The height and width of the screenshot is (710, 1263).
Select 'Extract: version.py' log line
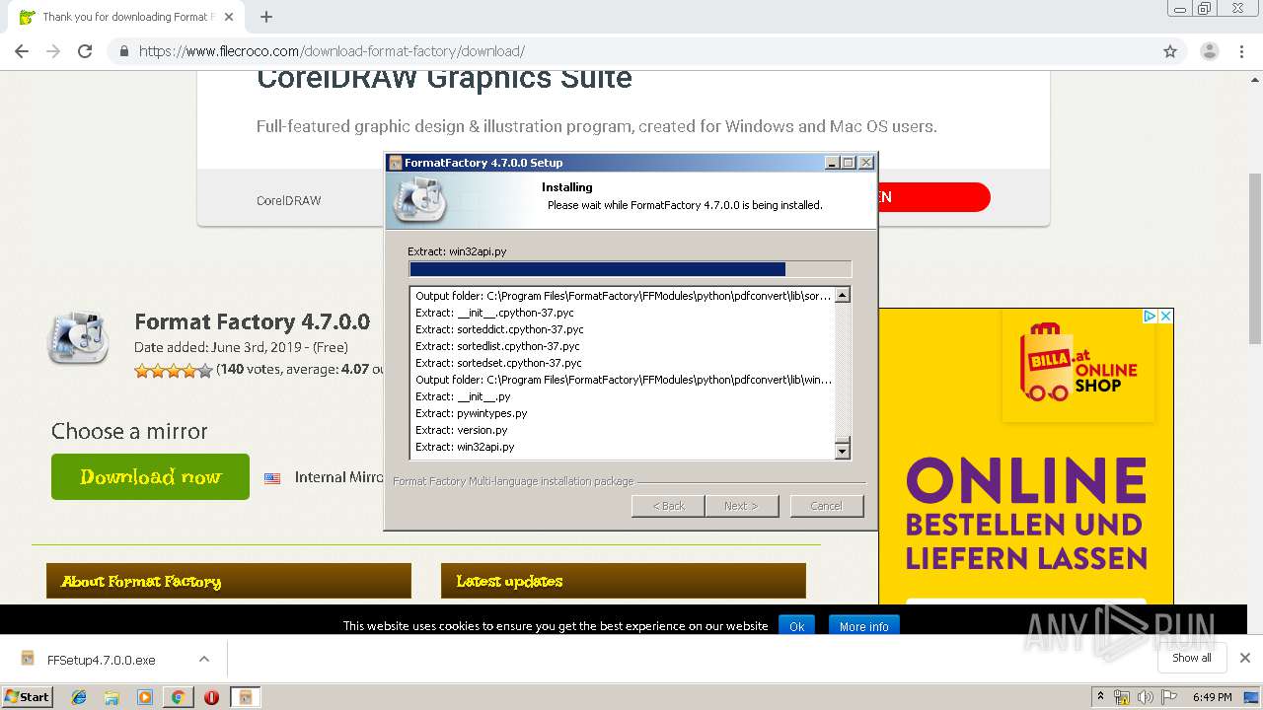462,430
